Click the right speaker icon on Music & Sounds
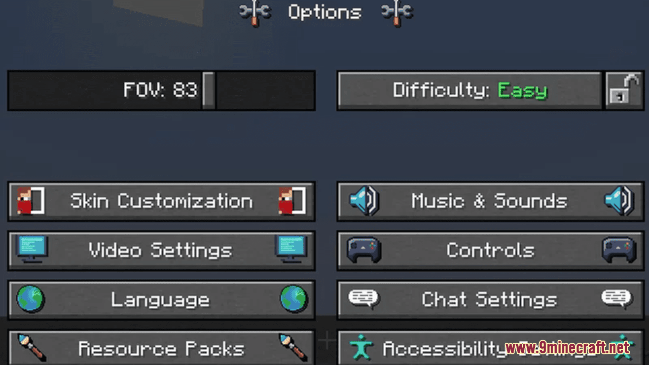The height and width of the screenshot is (365, 649). [619, 201]
